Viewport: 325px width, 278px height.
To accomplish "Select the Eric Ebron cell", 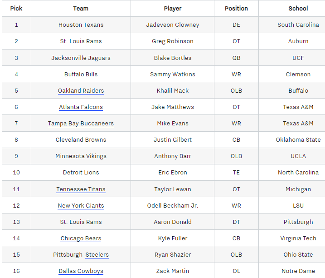I will 172,173.
